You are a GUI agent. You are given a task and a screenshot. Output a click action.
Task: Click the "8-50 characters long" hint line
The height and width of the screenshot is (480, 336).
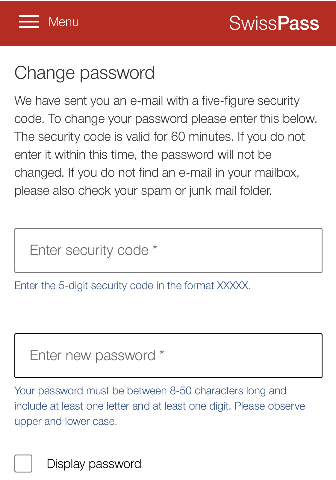click(x=150, y=391)
